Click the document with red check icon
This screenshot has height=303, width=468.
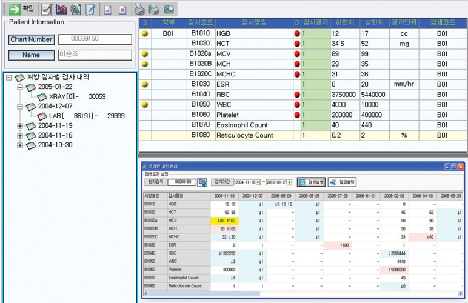(x=108, y=10)
